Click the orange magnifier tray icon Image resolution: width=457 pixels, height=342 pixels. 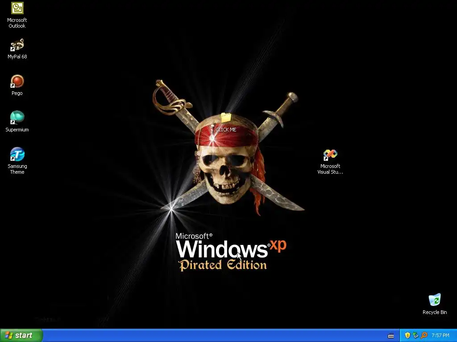(424, 335)
